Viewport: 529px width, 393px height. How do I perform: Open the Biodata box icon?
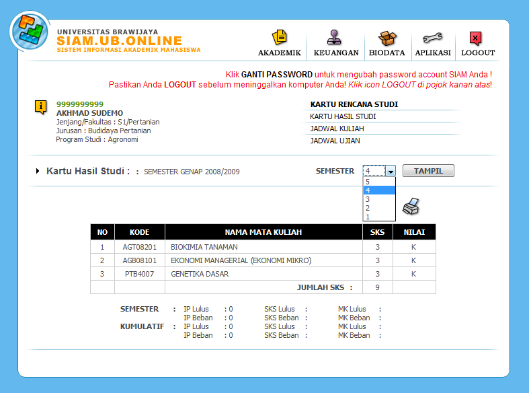click(x=387, y=38)
